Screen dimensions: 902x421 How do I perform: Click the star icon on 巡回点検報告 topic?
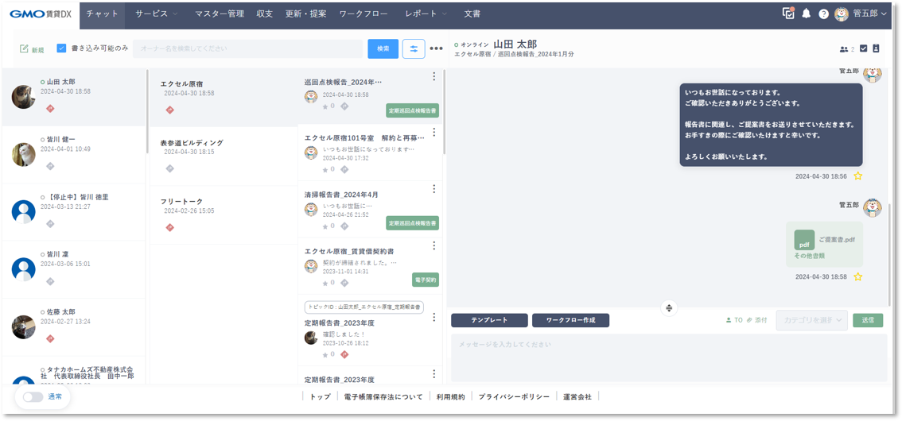coord(325,106)
